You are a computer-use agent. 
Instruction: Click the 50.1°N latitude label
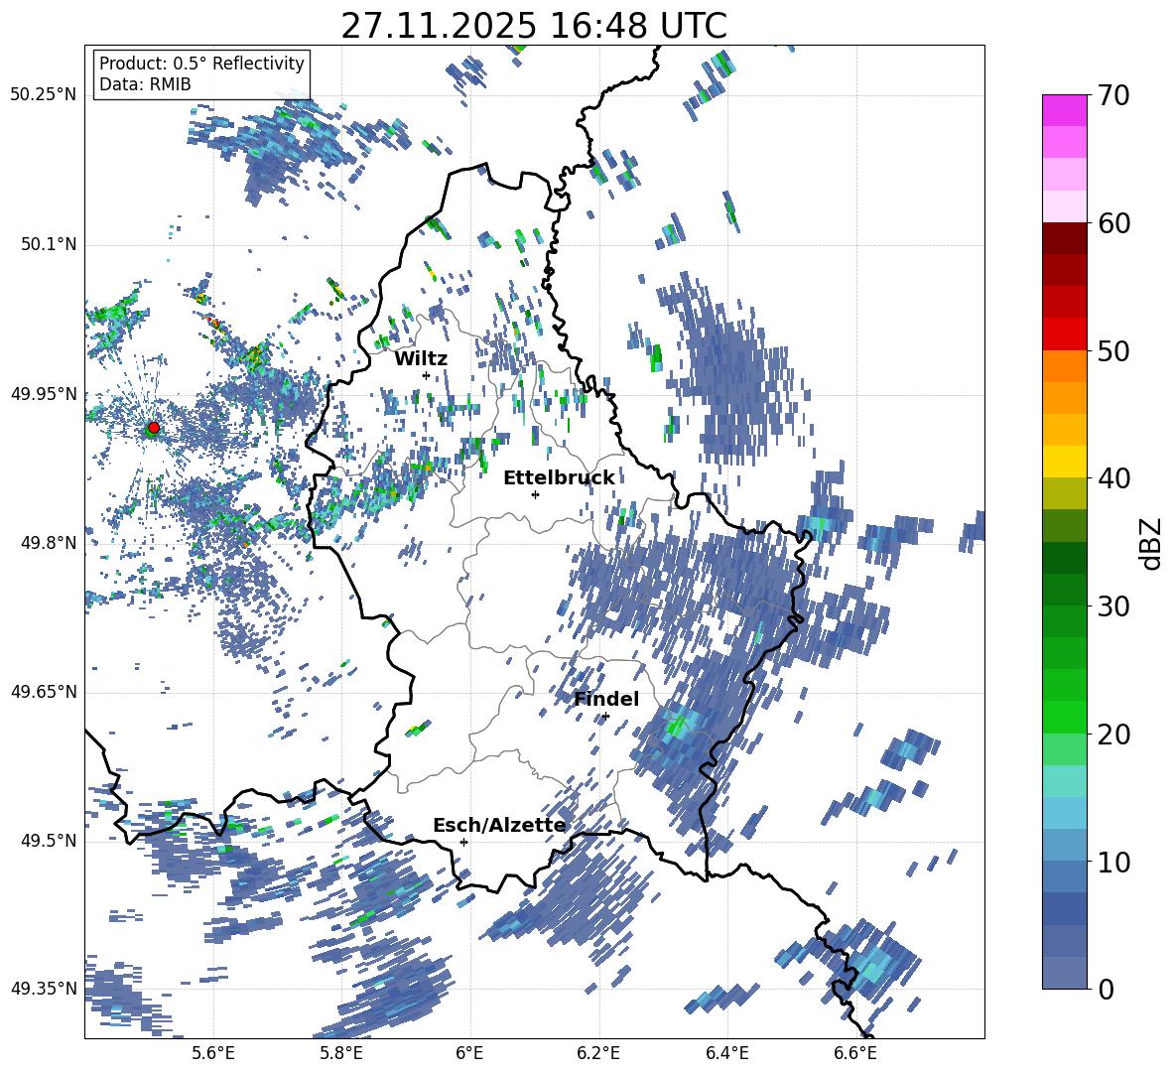click(x=48, y=244)
